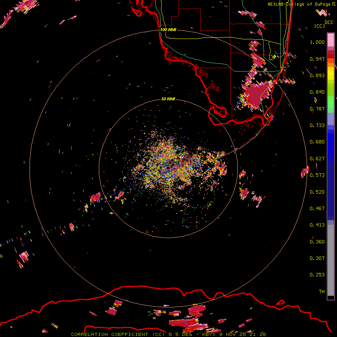The image size is (337, 337).
Task: Click the DCC label above the color scale
Action: [x=329, y=22]
